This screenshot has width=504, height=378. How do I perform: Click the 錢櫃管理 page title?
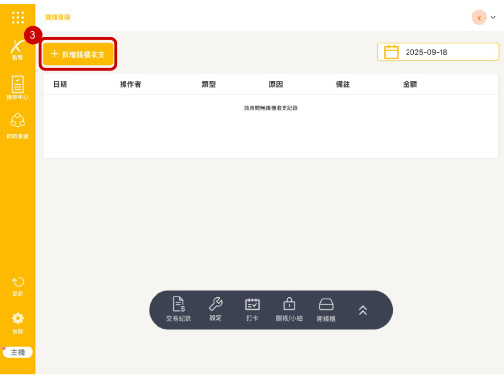click(x=58, y=17)
